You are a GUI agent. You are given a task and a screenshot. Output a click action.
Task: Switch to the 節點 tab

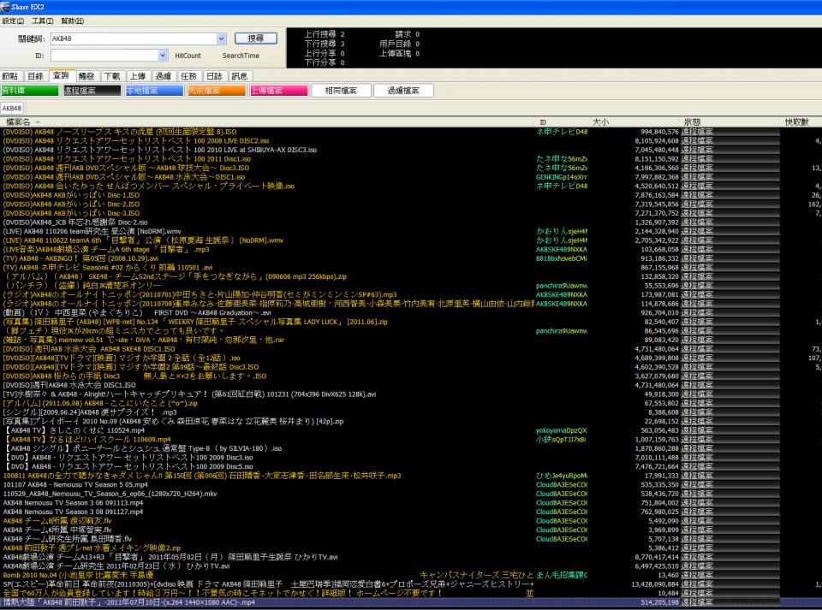(x=10, y=76)
